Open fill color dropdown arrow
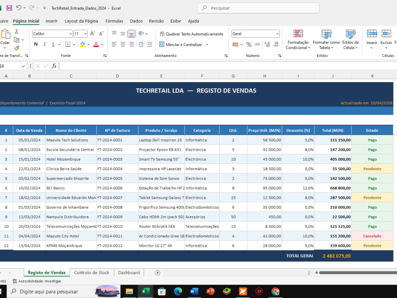Screen dimensions: 397x298 (x=89, y=44)
